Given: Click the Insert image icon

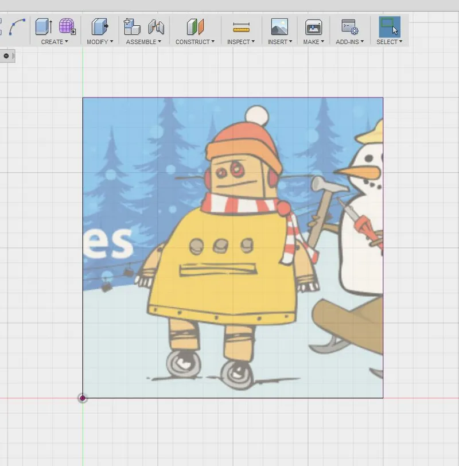Looking at the screenshot, I should [279, 27].
